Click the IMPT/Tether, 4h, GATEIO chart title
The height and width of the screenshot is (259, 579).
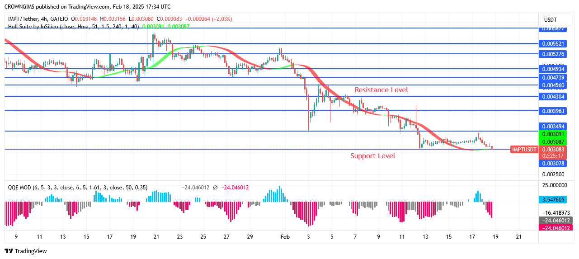click(38, 19)
